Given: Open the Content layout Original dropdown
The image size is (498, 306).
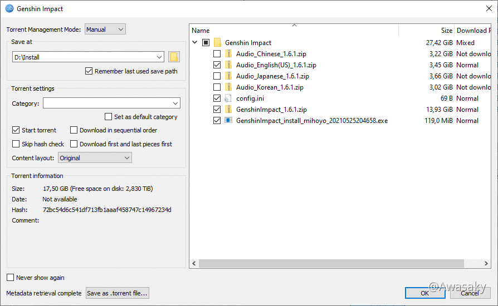Looking at the screenshot, I should [95, 158].
